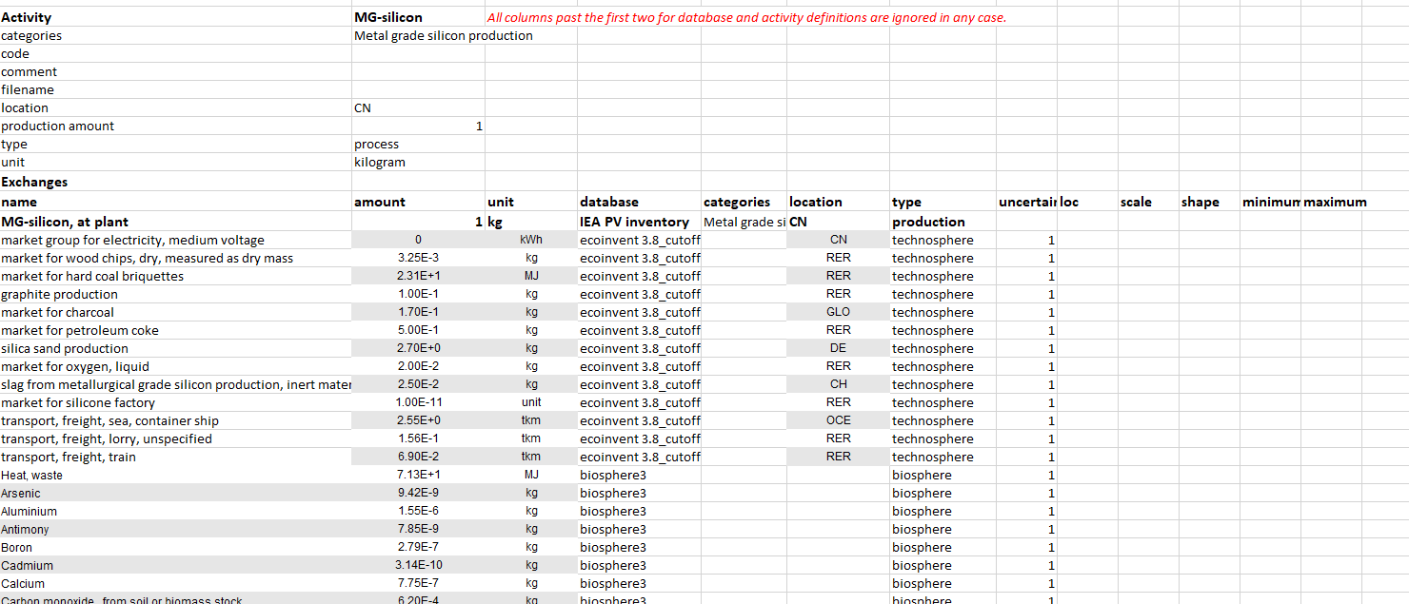Click 'market for hard coal briquettes' row name

point(176,276)
